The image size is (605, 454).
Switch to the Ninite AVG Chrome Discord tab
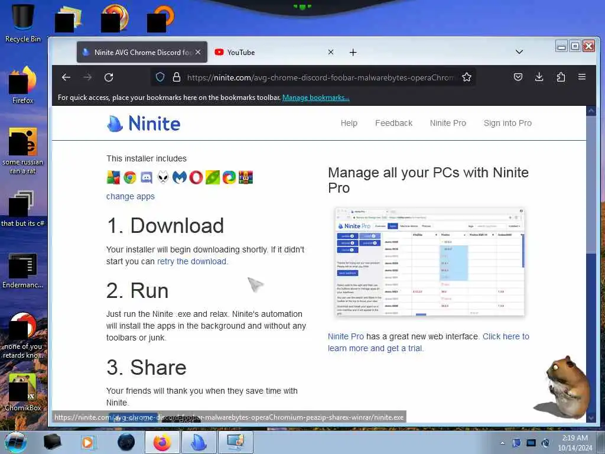coord(142,52)
